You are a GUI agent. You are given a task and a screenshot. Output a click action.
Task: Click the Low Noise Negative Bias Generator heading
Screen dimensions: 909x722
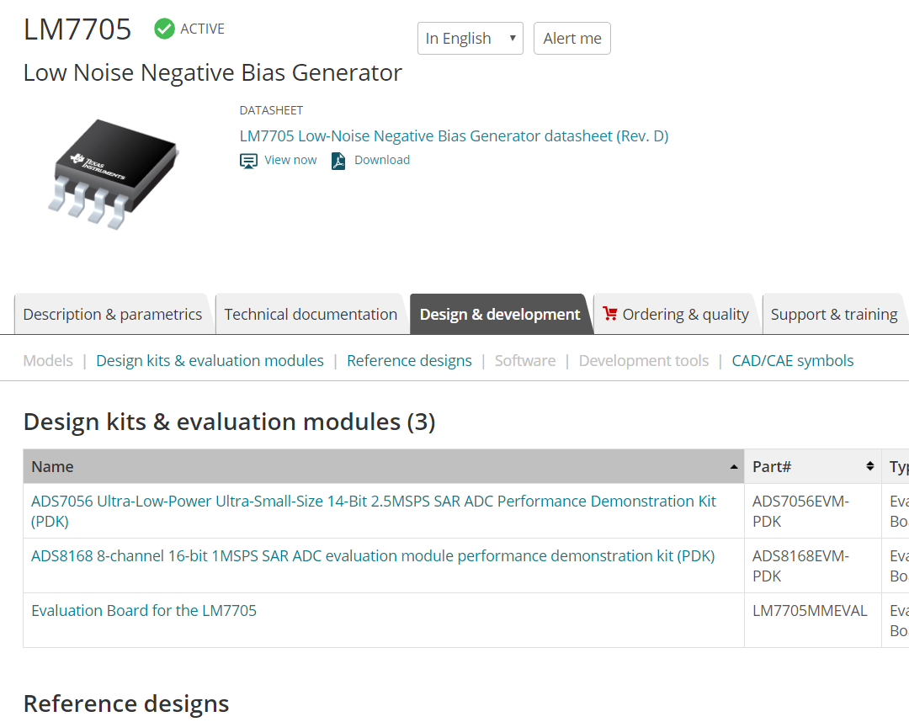(x=212, y=73)
